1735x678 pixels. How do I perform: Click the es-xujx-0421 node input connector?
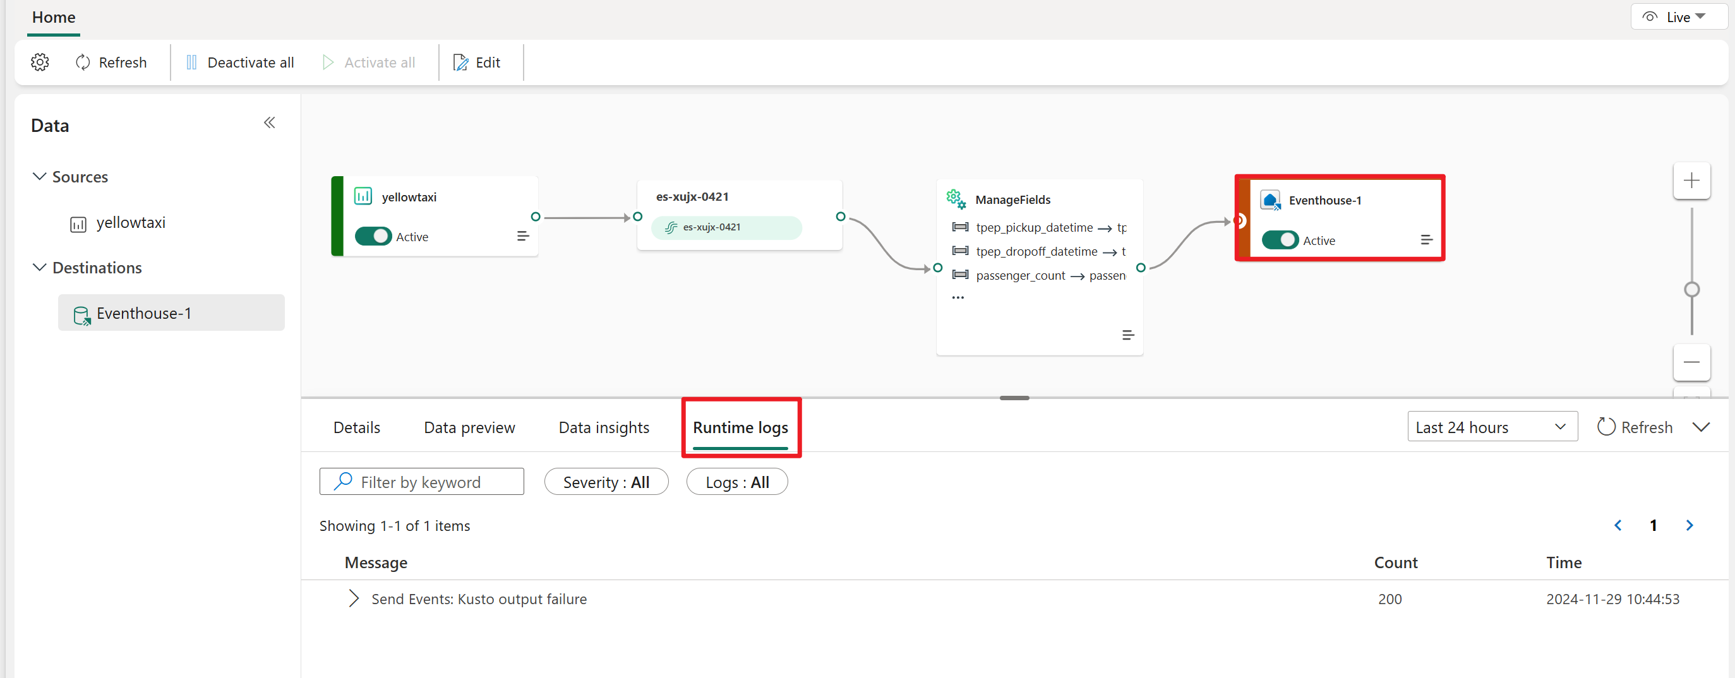tap(637, 217)
